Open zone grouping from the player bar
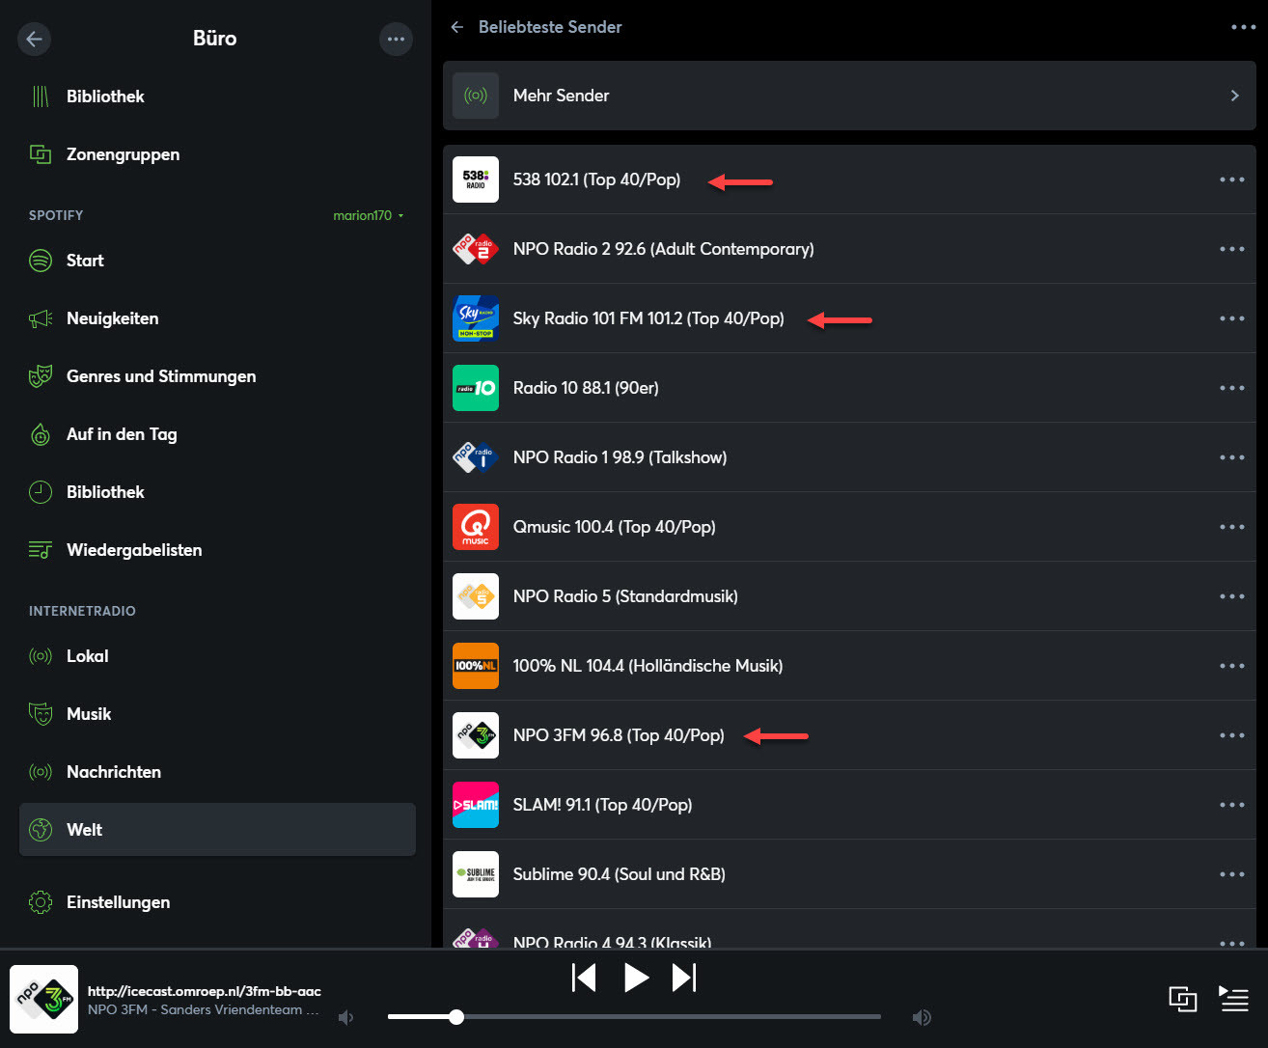Viewport: 1268px width, 1048px height. 1182,999
